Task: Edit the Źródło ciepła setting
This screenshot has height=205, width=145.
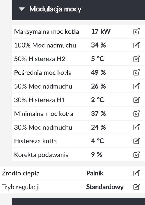Action: coord(136,173)
